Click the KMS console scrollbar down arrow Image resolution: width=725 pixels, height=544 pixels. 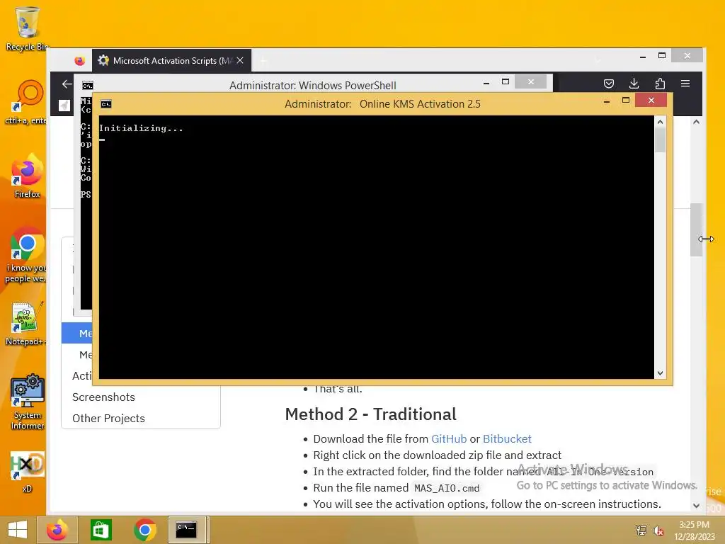click(x=660, y=373)
